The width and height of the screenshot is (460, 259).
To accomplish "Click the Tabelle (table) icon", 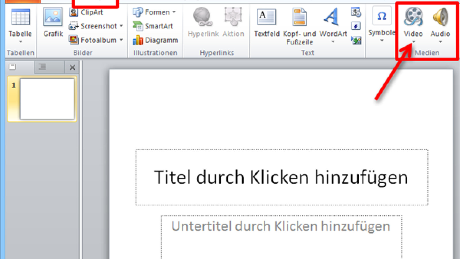I will tap(20, 17).
